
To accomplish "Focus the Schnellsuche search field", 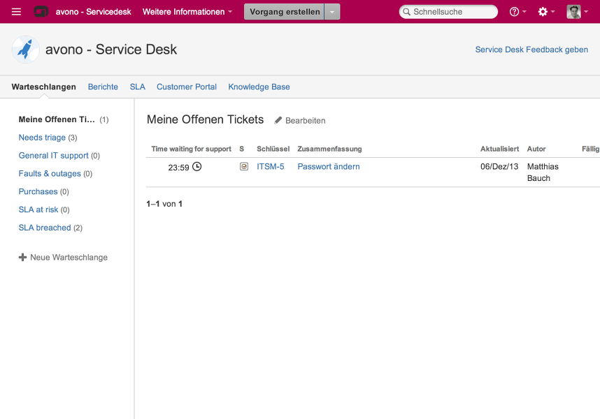I will pos(452,12).
